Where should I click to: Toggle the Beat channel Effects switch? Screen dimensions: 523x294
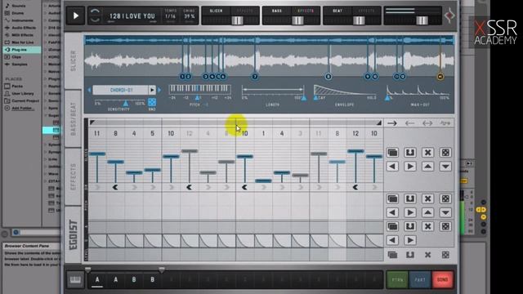(366, 11)
